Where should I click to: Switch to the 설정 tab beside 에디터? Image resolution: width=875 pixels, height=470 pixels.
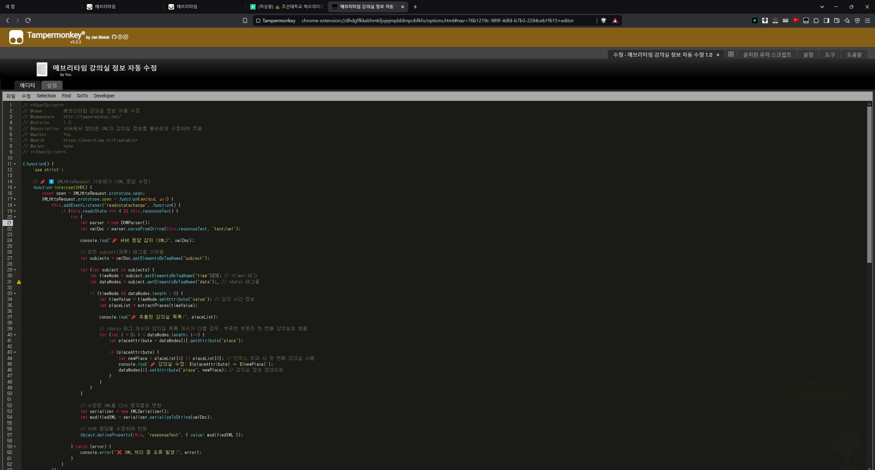(52, 85)
